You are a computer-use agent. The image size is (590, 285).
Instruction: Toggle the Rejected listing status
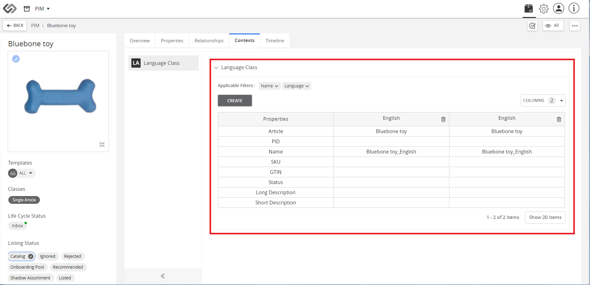coord(73,256)
